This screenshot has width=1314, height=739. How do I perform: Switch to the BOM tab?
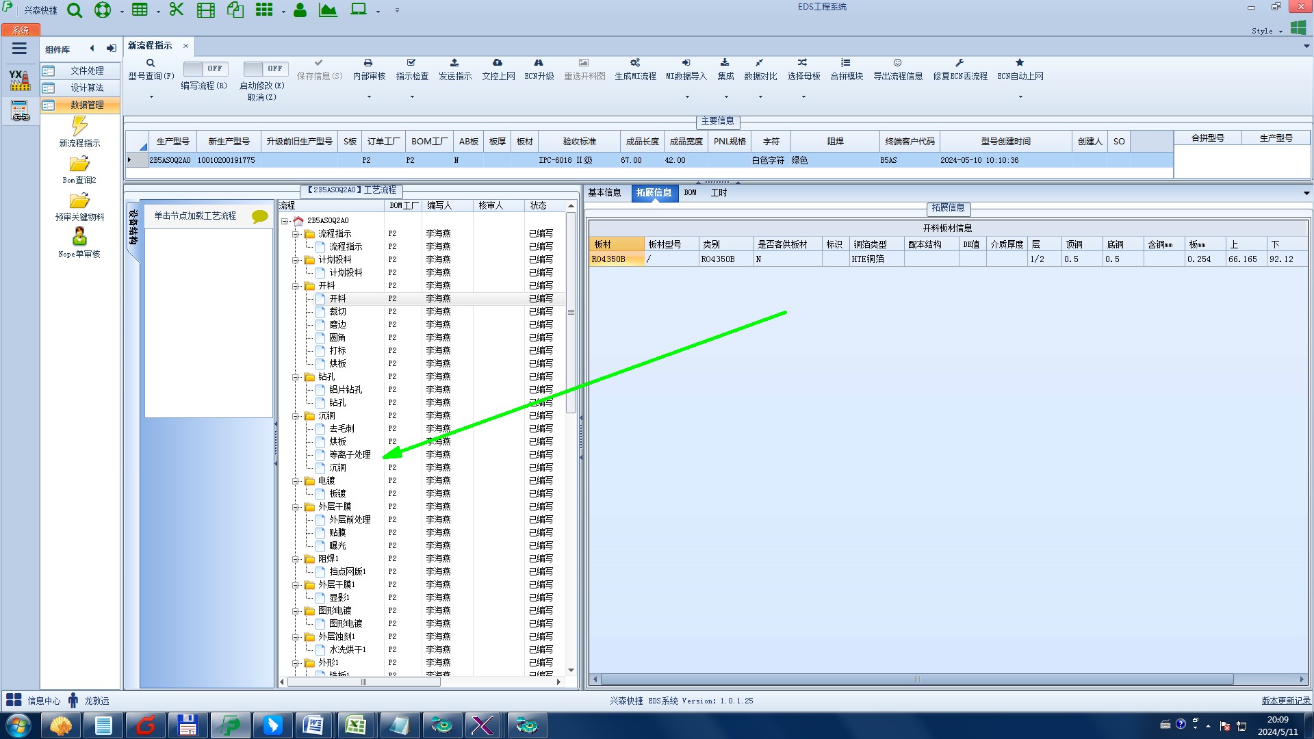tap(690, 193)
